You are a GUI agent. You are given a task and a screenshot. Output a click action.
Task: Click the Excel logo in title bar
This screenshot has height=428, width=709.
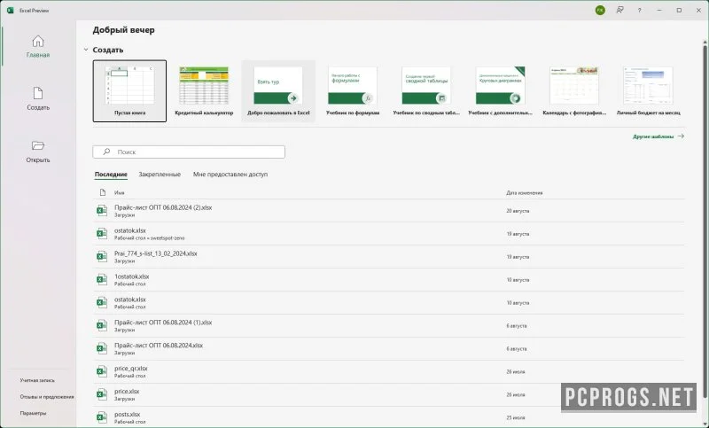tap(10, 10)
